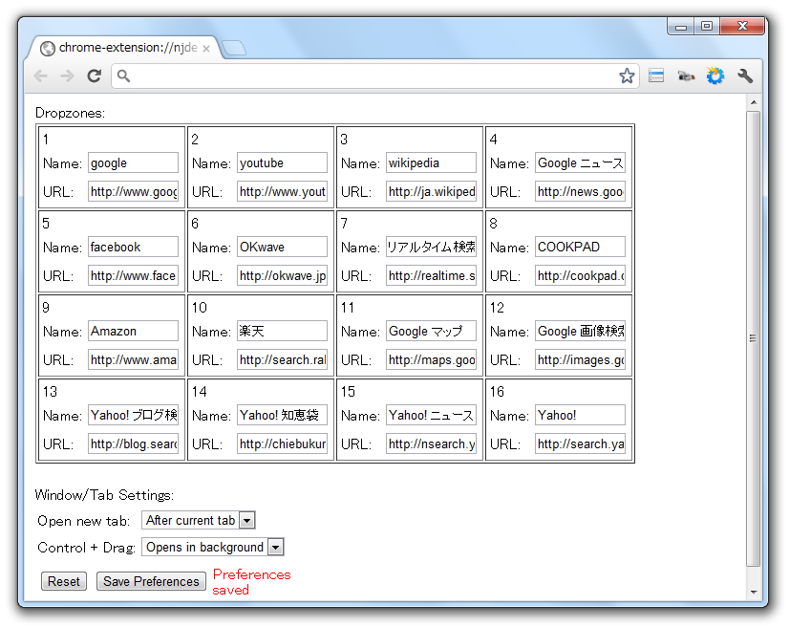Edit URL field 'http://search.ya'
Image resolution: width=789 pixels, height=627 pixels.
click(580, 443)
